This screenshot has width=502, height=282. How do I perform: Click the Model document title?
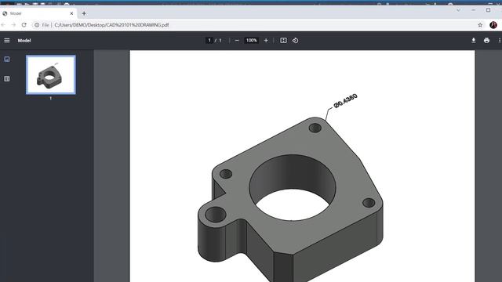tap(24, 40)
